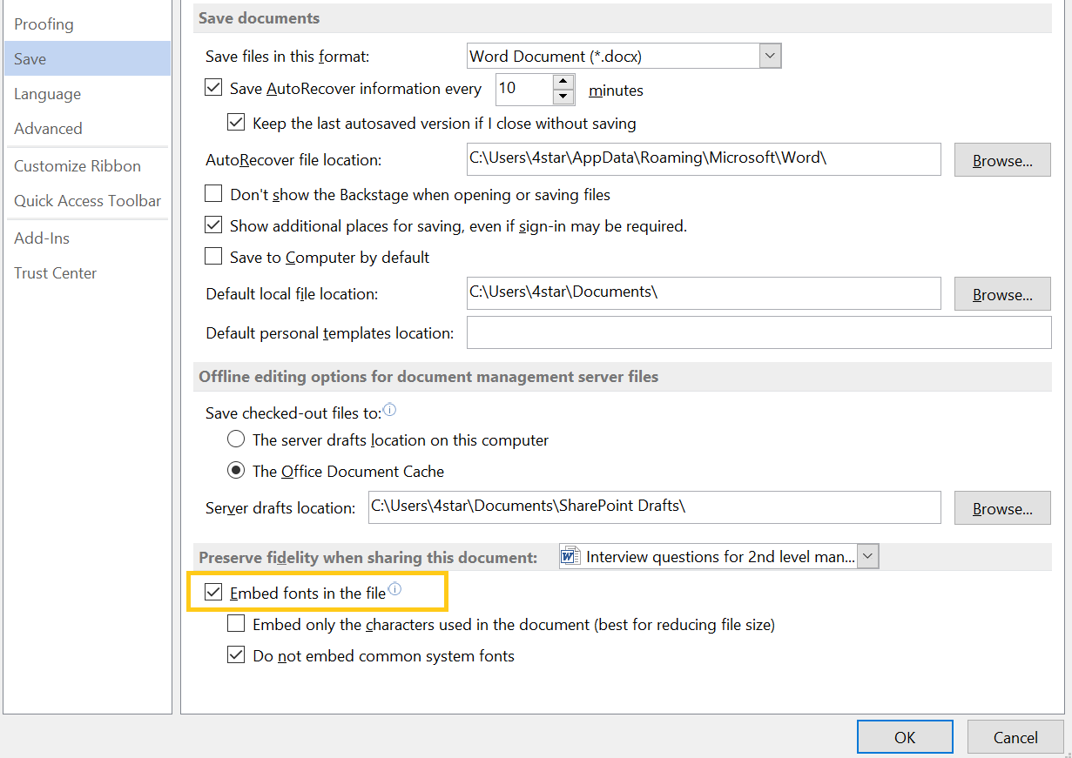Open the Trust Center category
This screenshot has height=758, width=1072.
(55, 273)
